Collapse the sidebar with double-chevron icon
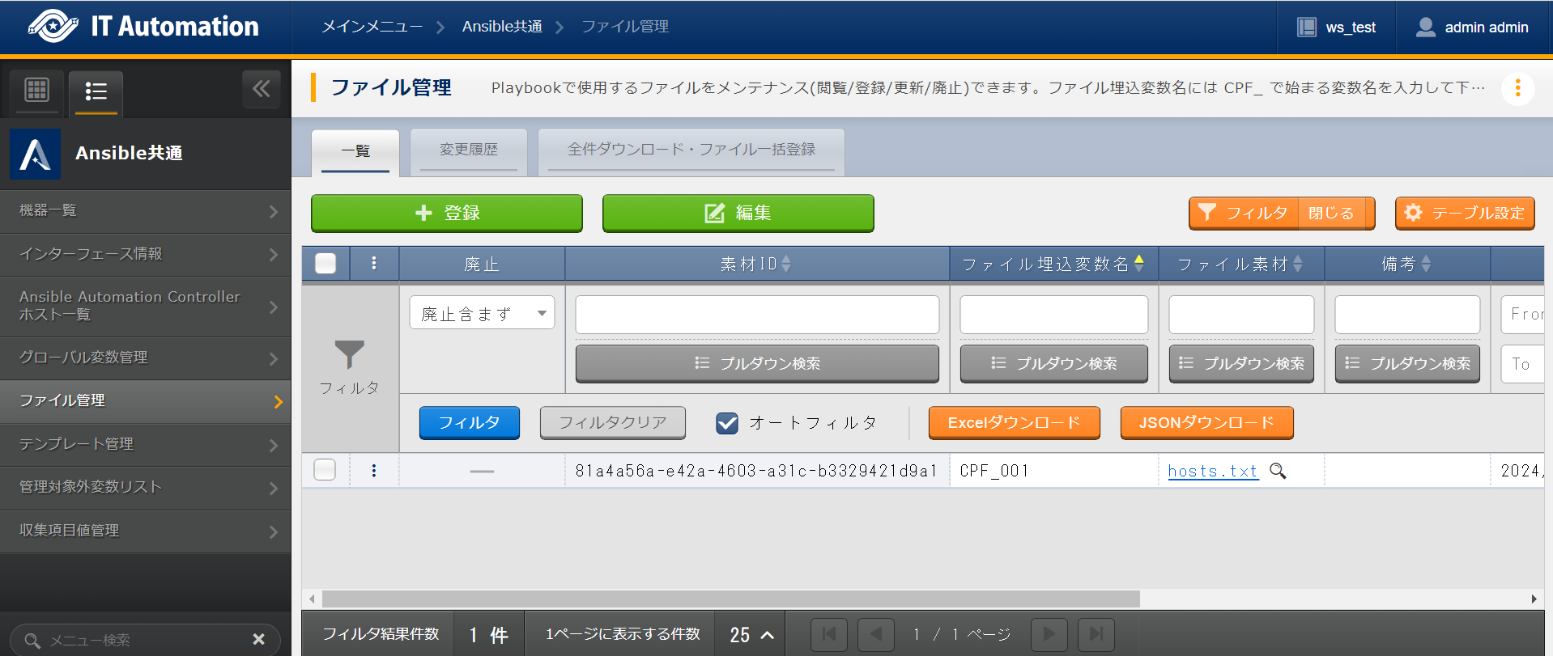This screenshot has width=1553, height=656. click(x=261, y=89)
